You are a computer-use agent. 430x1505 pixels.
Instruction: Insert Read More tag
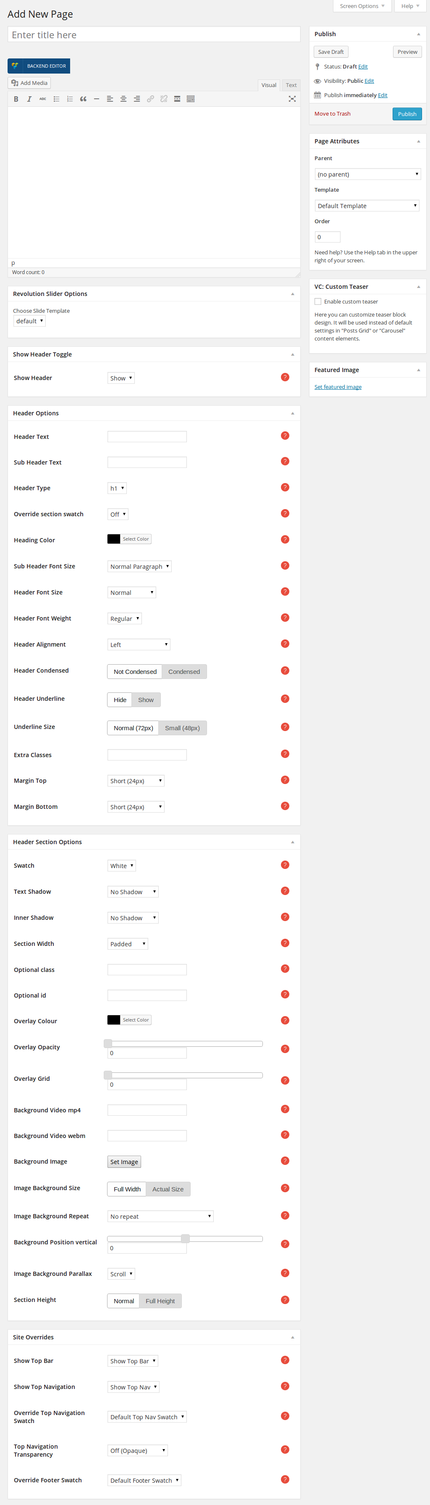click(177, 99)
